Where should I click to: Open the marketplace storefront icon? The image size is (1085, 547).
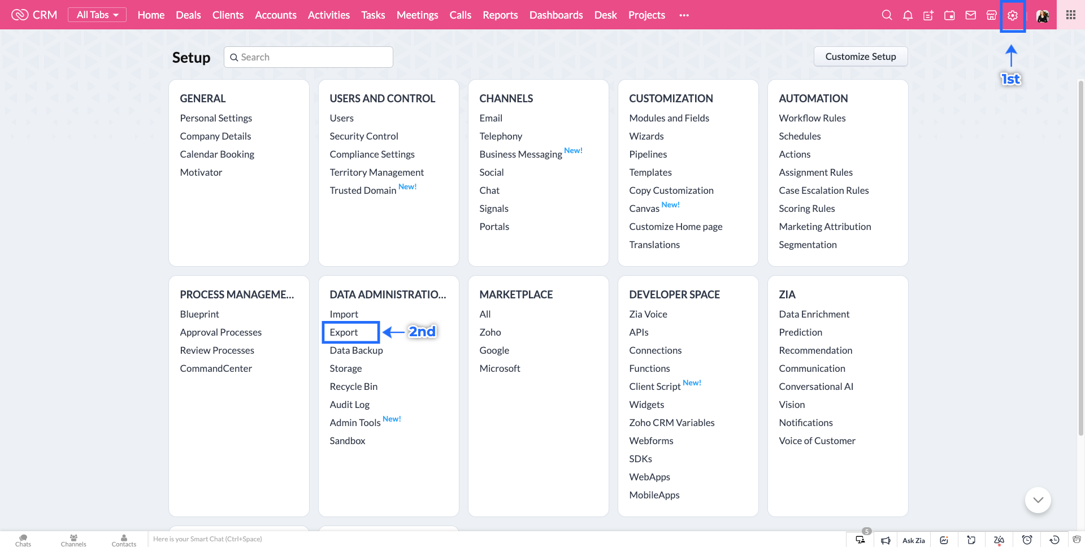pyautogui.click(x=991, y=15)
